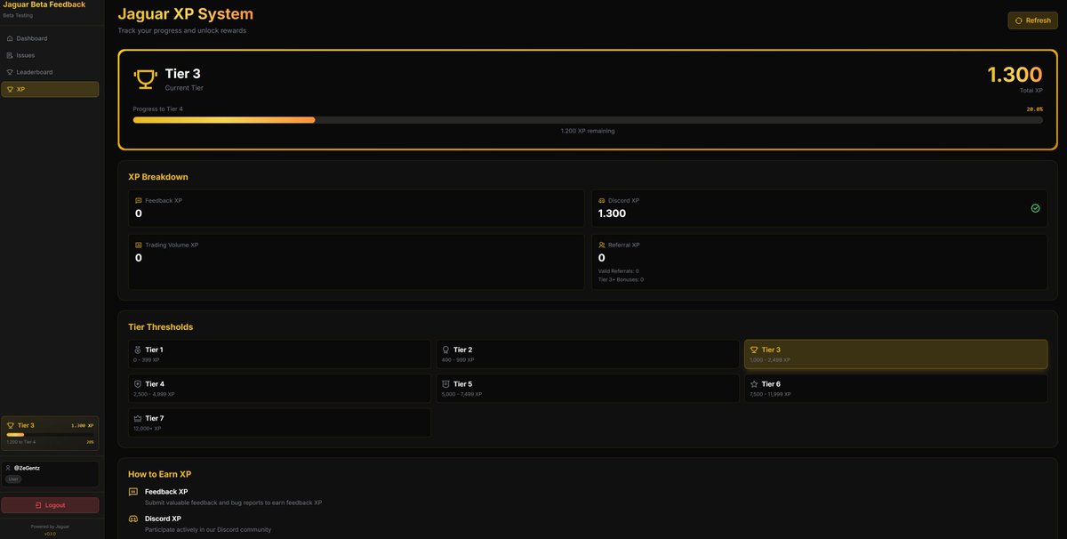
Task: Click the Feedback XP chat icon
Action: pyautogui.click(x=139, y=201)
